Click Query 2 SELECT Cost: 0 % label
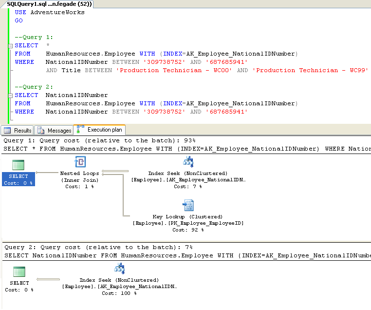The width and height of the screenshot is (371, 310). (x=19, y=286)
